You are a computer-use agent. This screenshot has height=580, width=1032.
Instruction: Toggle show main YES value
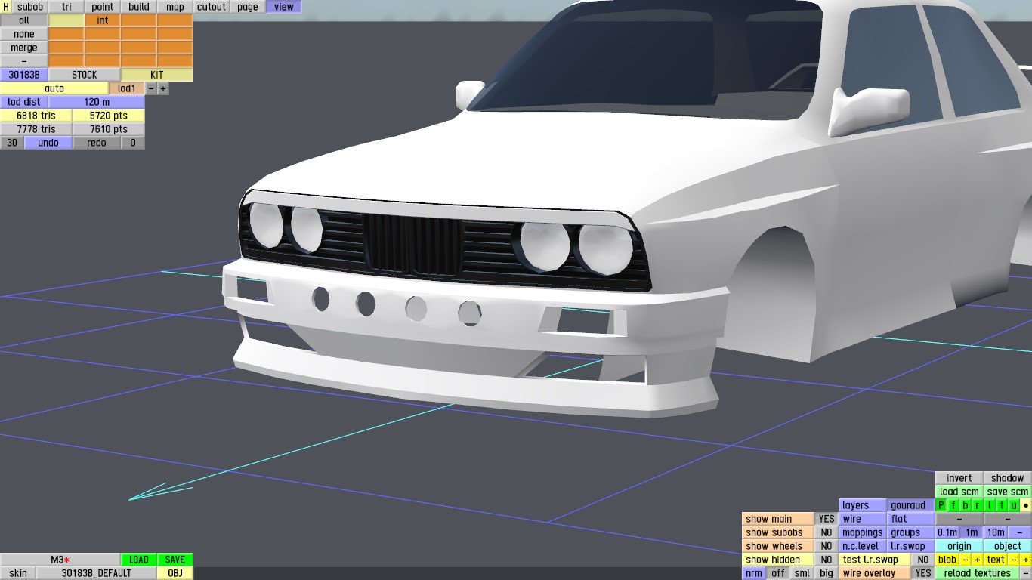tap(827, 519)
